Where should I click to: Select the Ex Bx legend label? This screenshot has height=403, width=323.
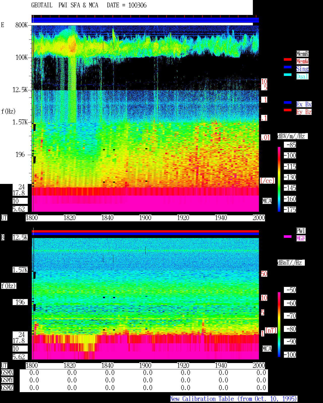coord(304,104)
